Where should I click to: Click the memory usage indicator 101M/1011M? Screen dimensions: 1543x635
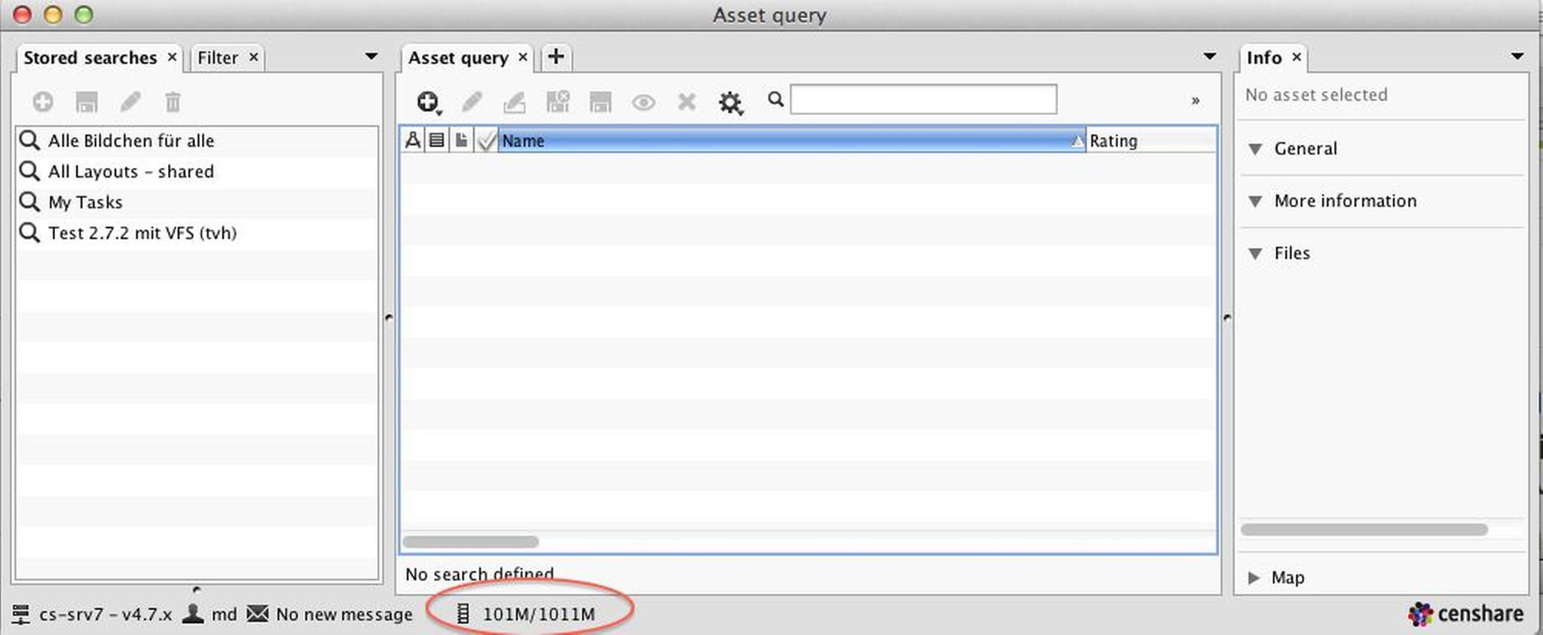(x=537, y=614)
